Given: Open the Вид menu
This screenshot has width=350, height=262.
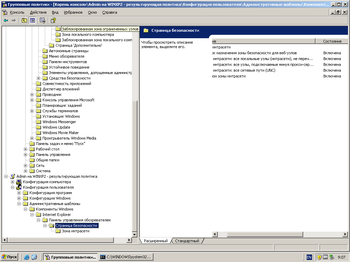Looking at the screenshot, I should click(x=55, y=13).
